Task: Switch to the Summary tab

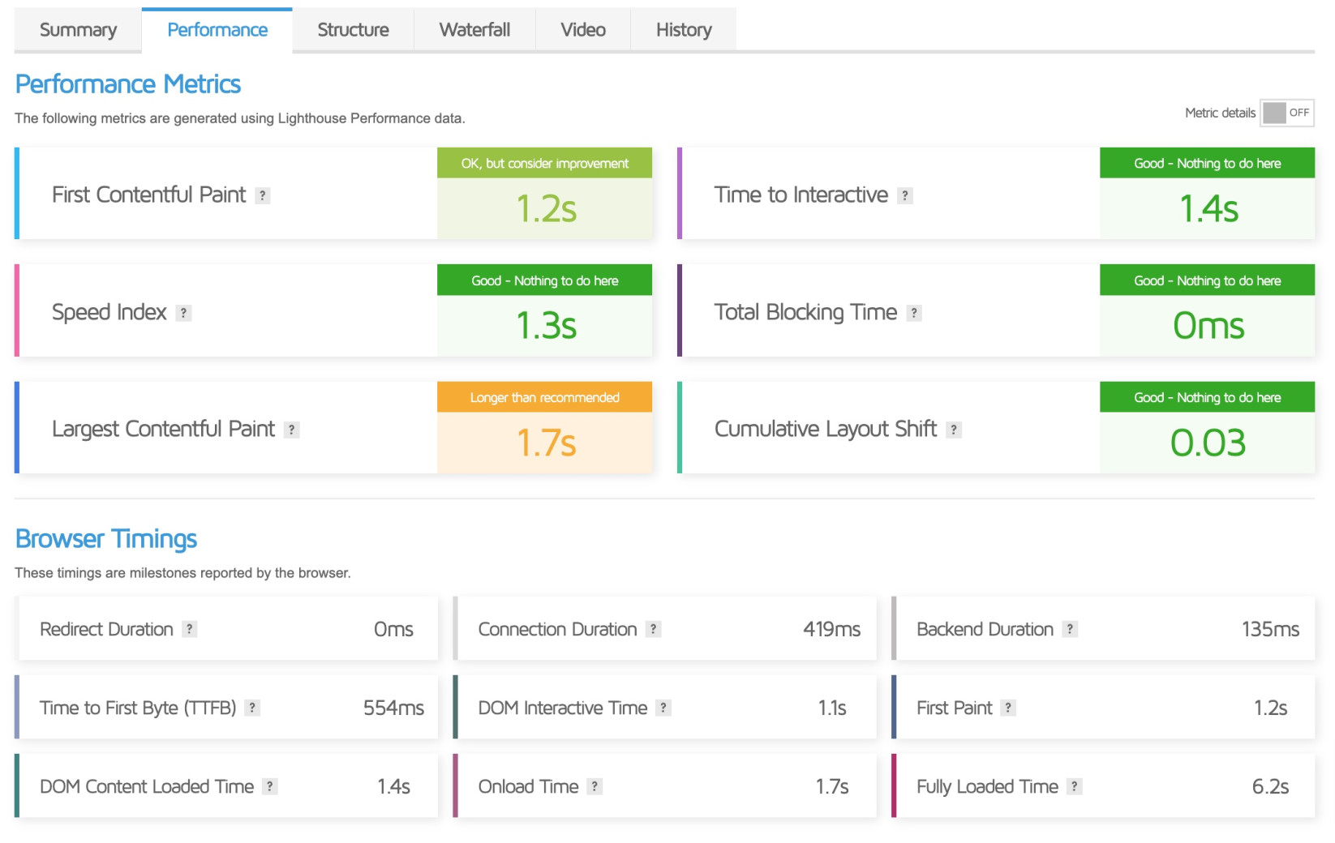Action: coord(78,30)
